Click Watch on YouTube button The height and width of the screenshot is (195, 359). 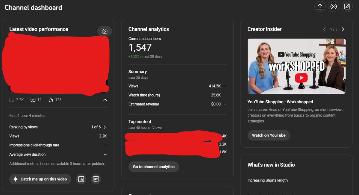coord(269,135)
